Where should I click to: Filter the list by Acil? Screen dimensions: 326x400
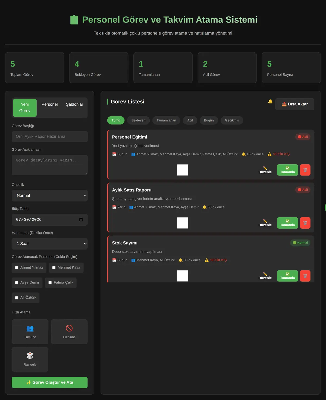coord(190,120)
